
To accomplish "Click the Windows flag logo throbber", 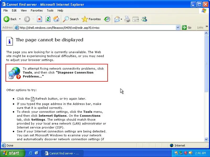I will click(204, 10).
